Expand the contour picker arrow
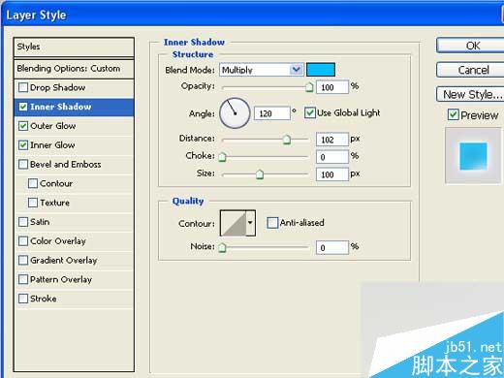504x378 pixels. (251, 223)
